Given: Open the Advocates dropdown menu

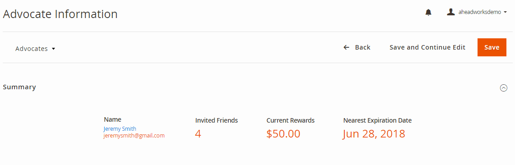Looking at the screenshot, I should coord(35,49).
